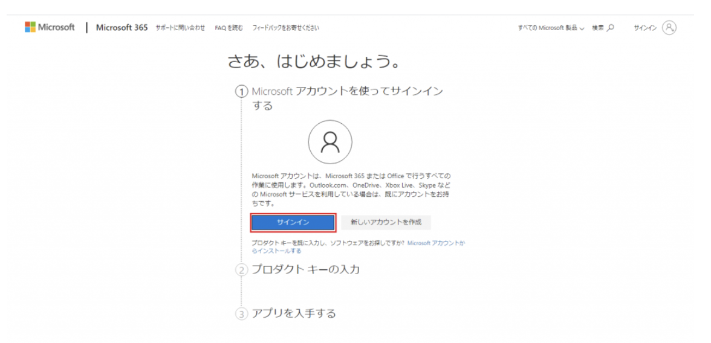The image size is (711, 343).
Task: Expand すべての Microsoft 製品 dropdown
Action: click(x=551, y=28)
